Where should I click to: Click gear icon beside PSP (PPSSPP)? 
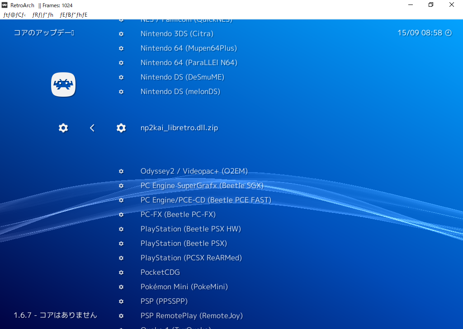coord(121,301)
